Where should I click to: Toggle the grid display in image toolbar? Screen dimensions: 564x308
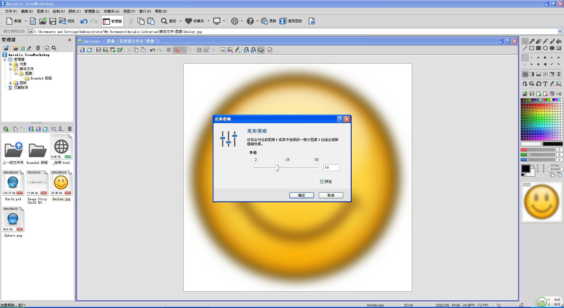click(169, 50)
